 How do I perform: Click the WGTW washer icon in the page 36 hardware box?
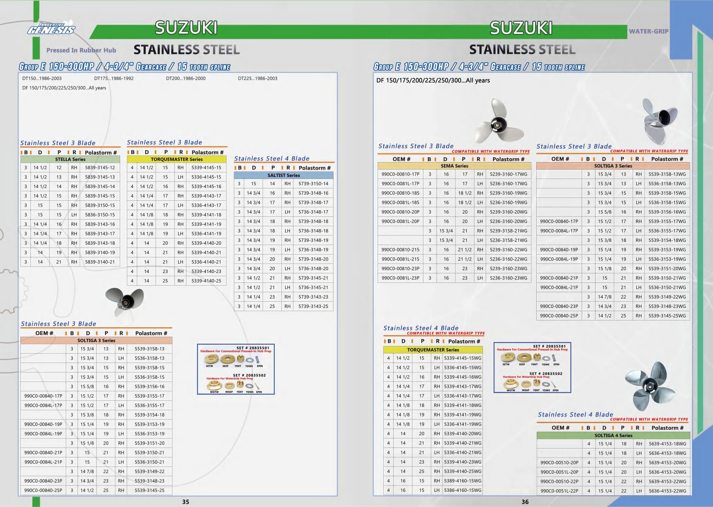tap(511, 384)
